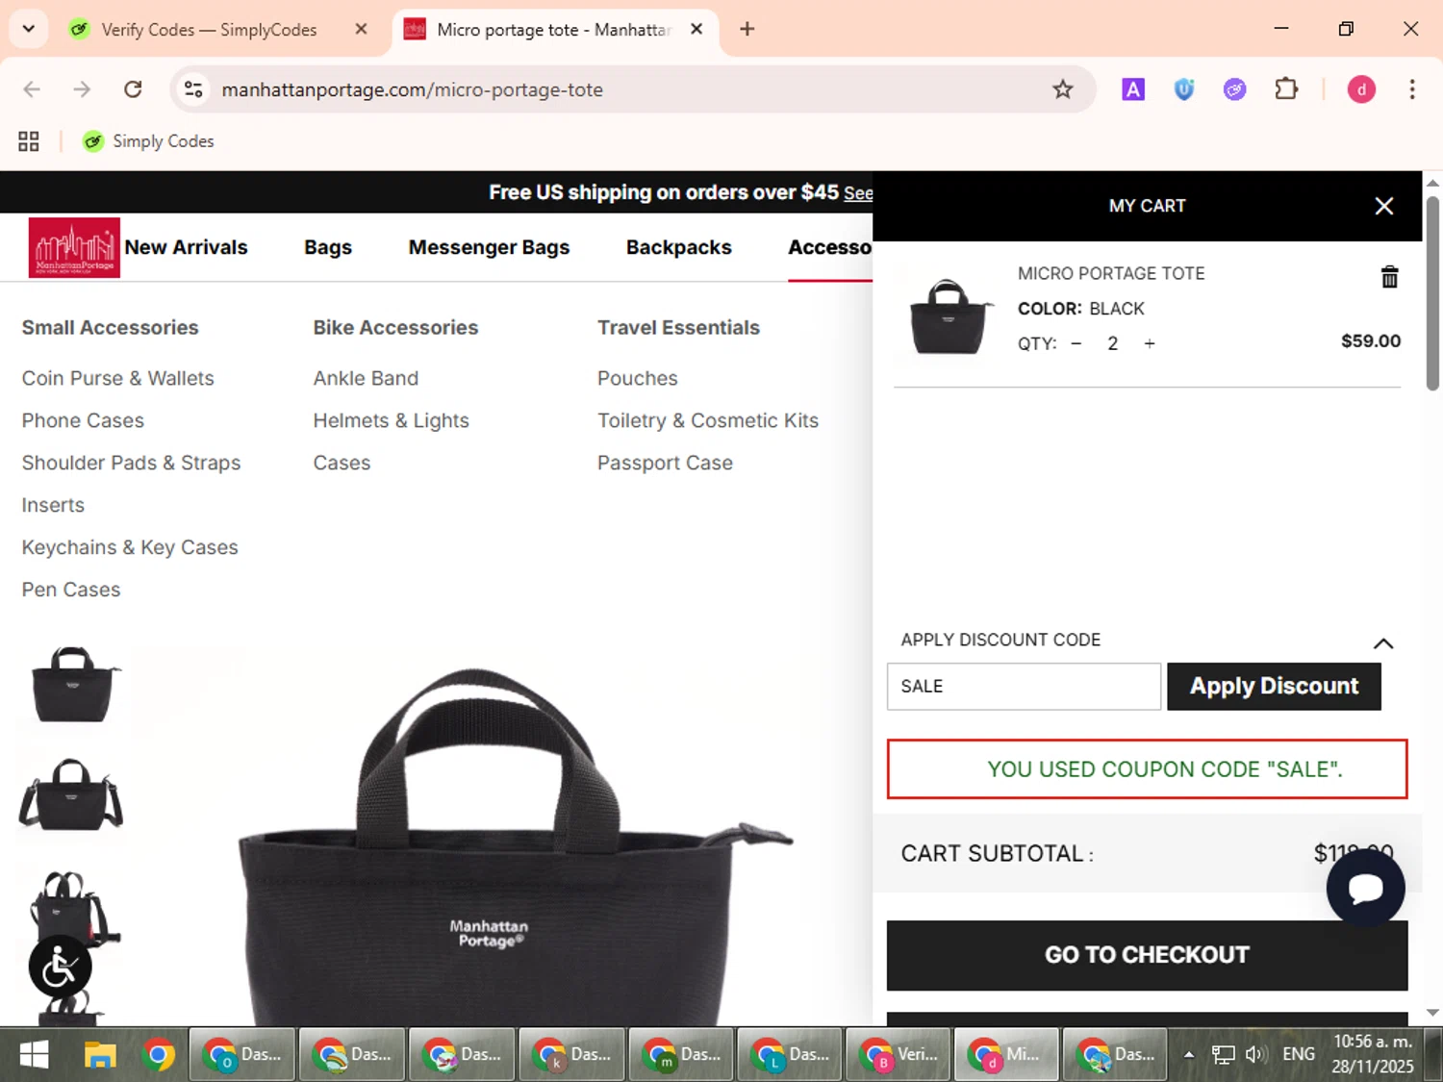Open Keychains & Key Cases category
Image resolution: width=1443 pixels, height=1082 pixels.
(130, 547)
